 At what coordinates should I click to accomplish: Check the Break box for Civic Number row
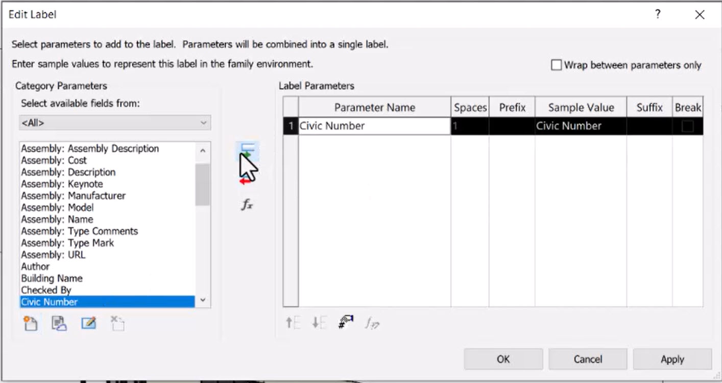coord(688,126)
